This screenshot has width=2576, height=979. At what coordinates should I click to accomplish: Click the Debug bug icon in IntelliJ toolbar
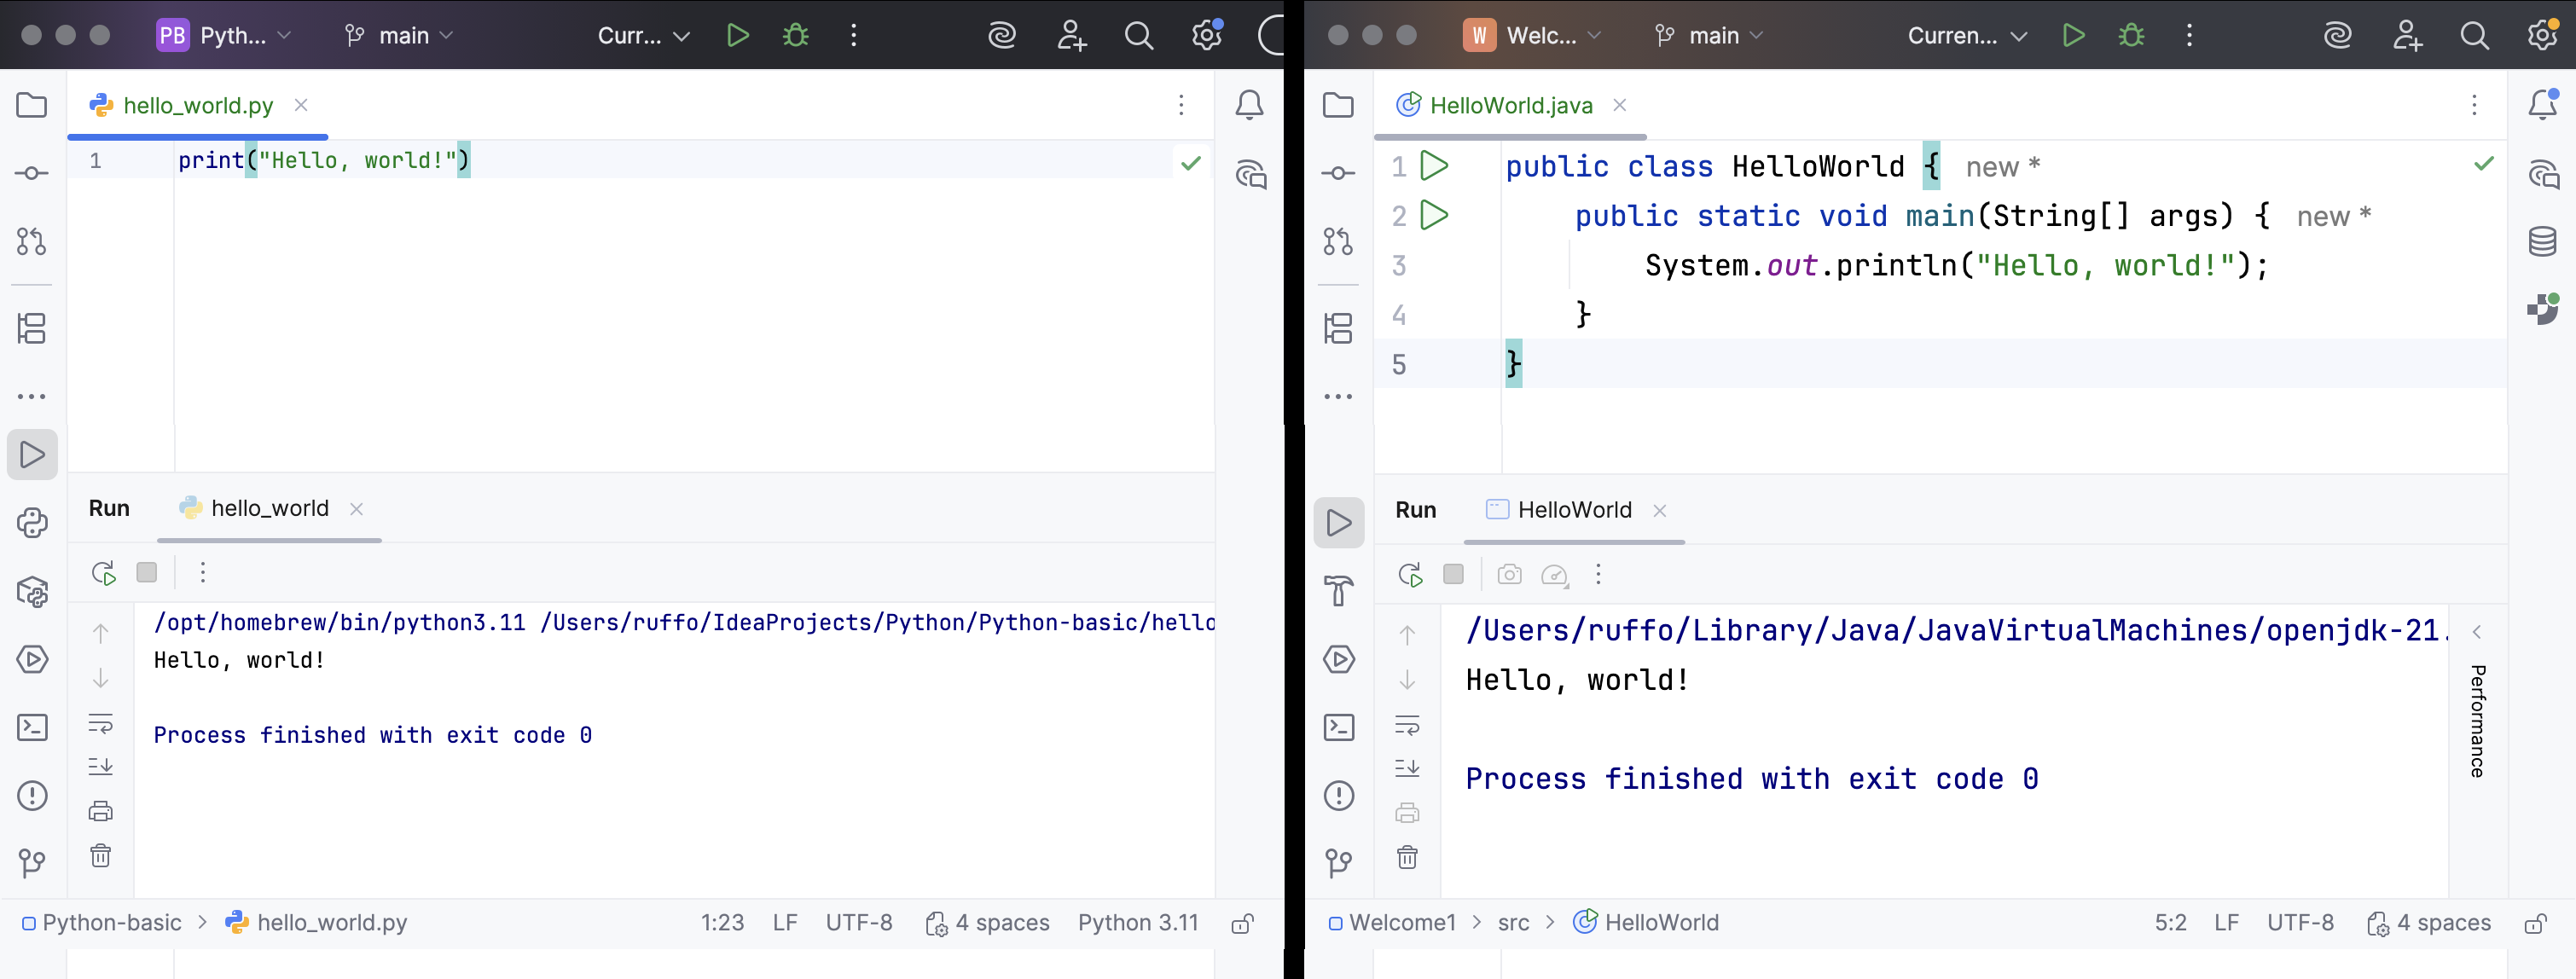tap(2131, 36)
